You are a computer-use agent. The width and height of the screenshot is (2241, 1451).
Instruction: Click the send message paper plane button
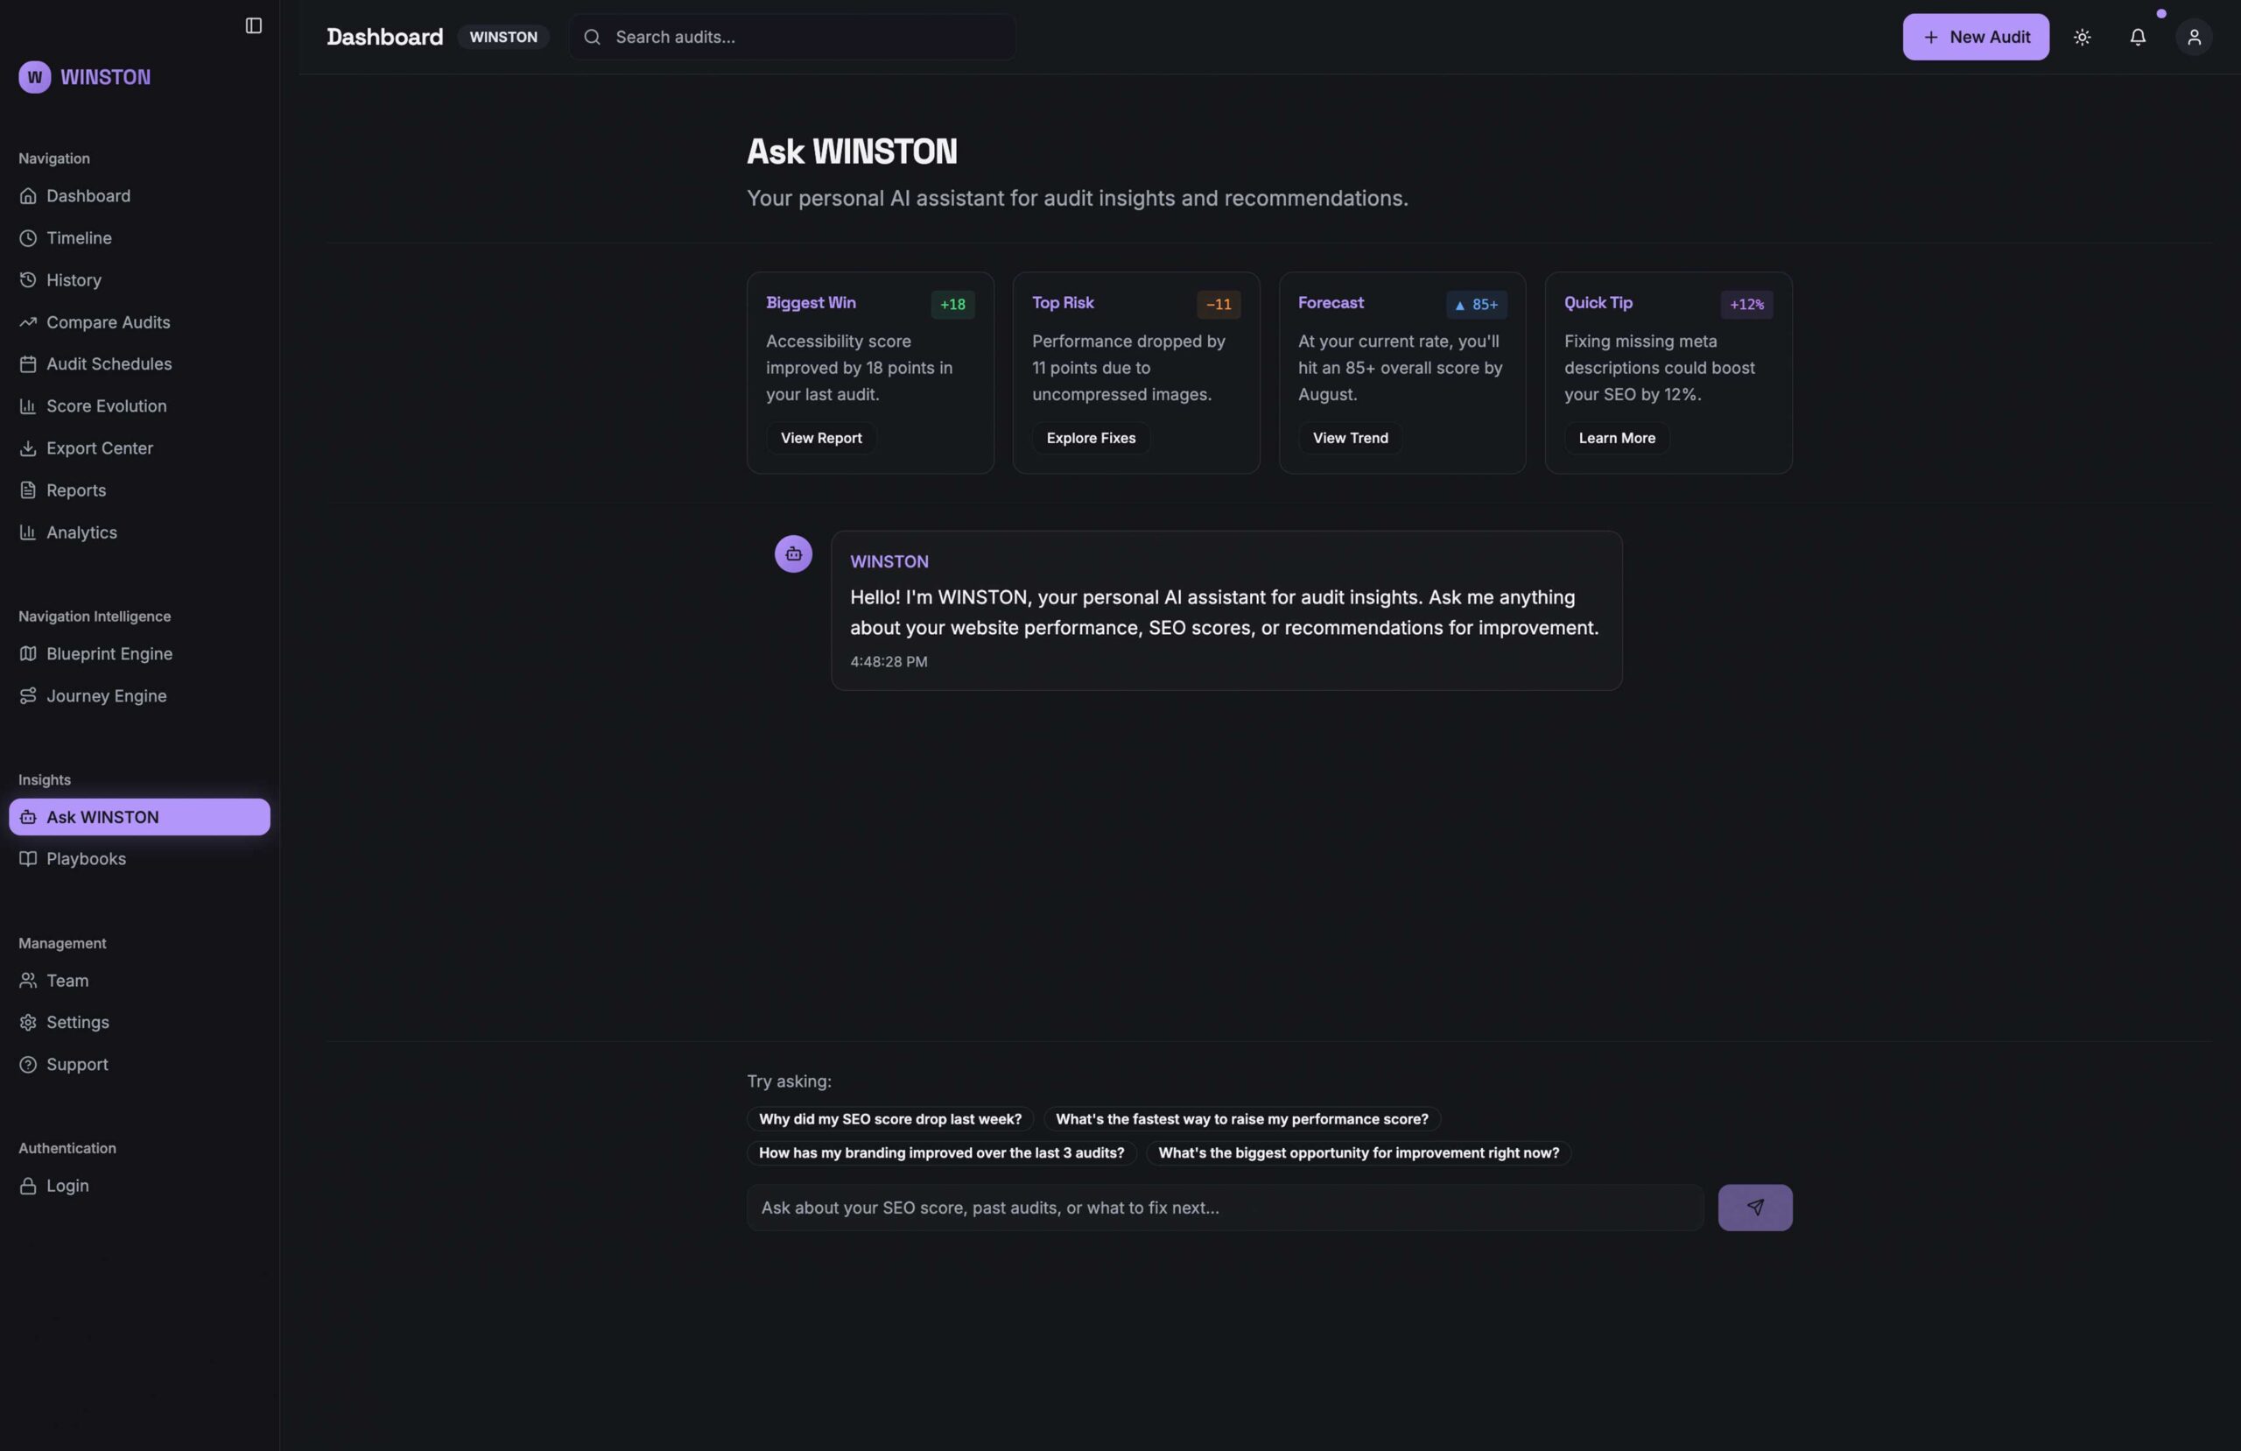[1754, 1207]
